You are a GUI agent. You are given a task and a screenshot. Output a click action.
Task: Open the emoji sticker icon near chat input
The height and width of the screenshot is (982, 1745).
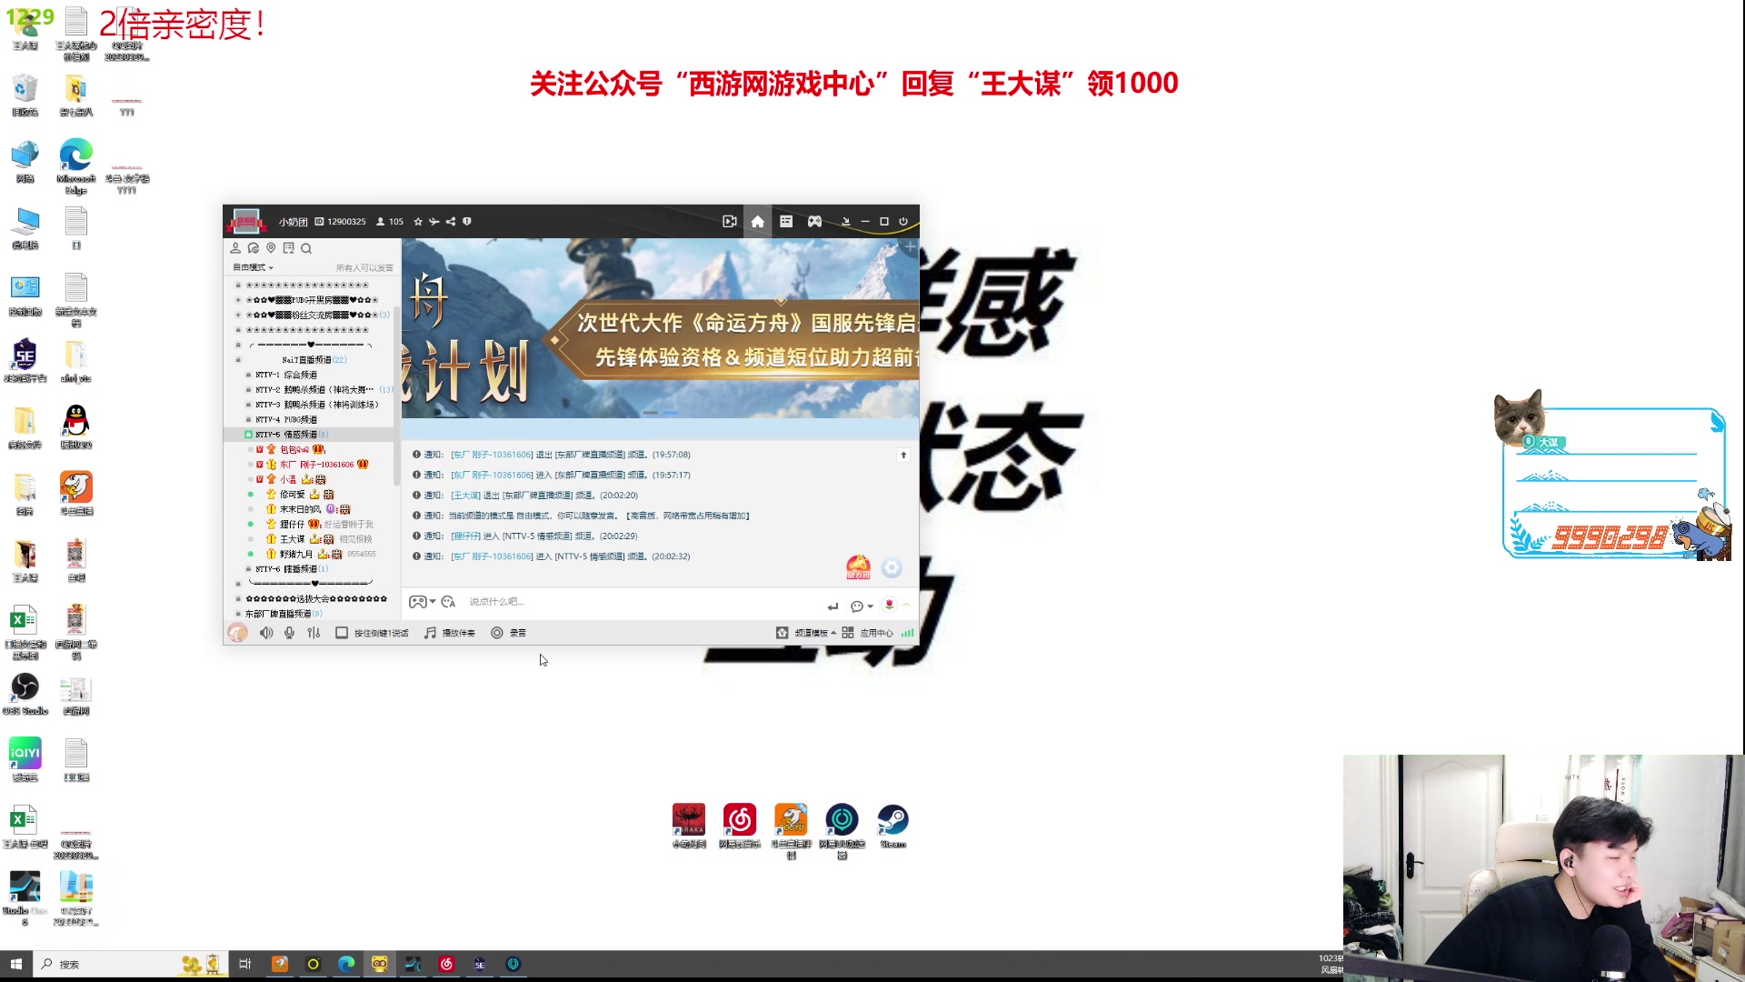448,602
